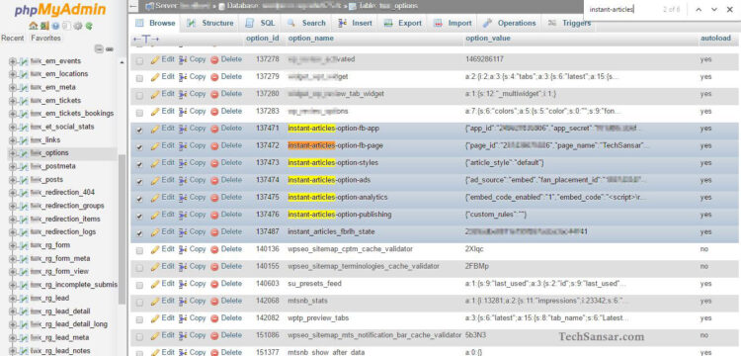Screen dimensions: 741x356
Task: Go to the Insert tab
Action: (355, 23)
